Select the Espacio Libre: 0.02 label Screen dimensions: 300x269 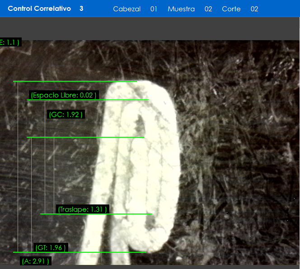[x=63, y=95]
